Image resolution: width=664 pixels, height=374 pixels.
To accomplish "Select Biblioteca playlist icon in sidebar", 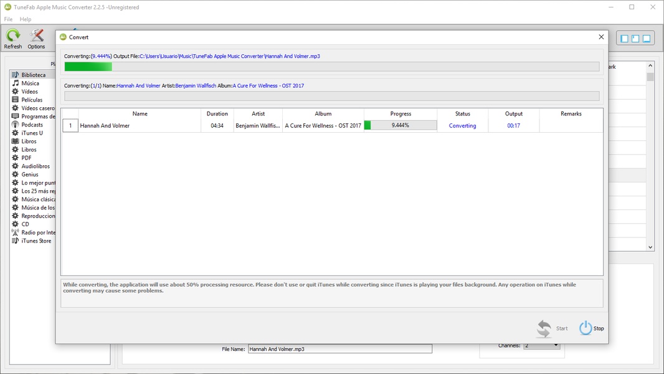I will tap(15, 75).
